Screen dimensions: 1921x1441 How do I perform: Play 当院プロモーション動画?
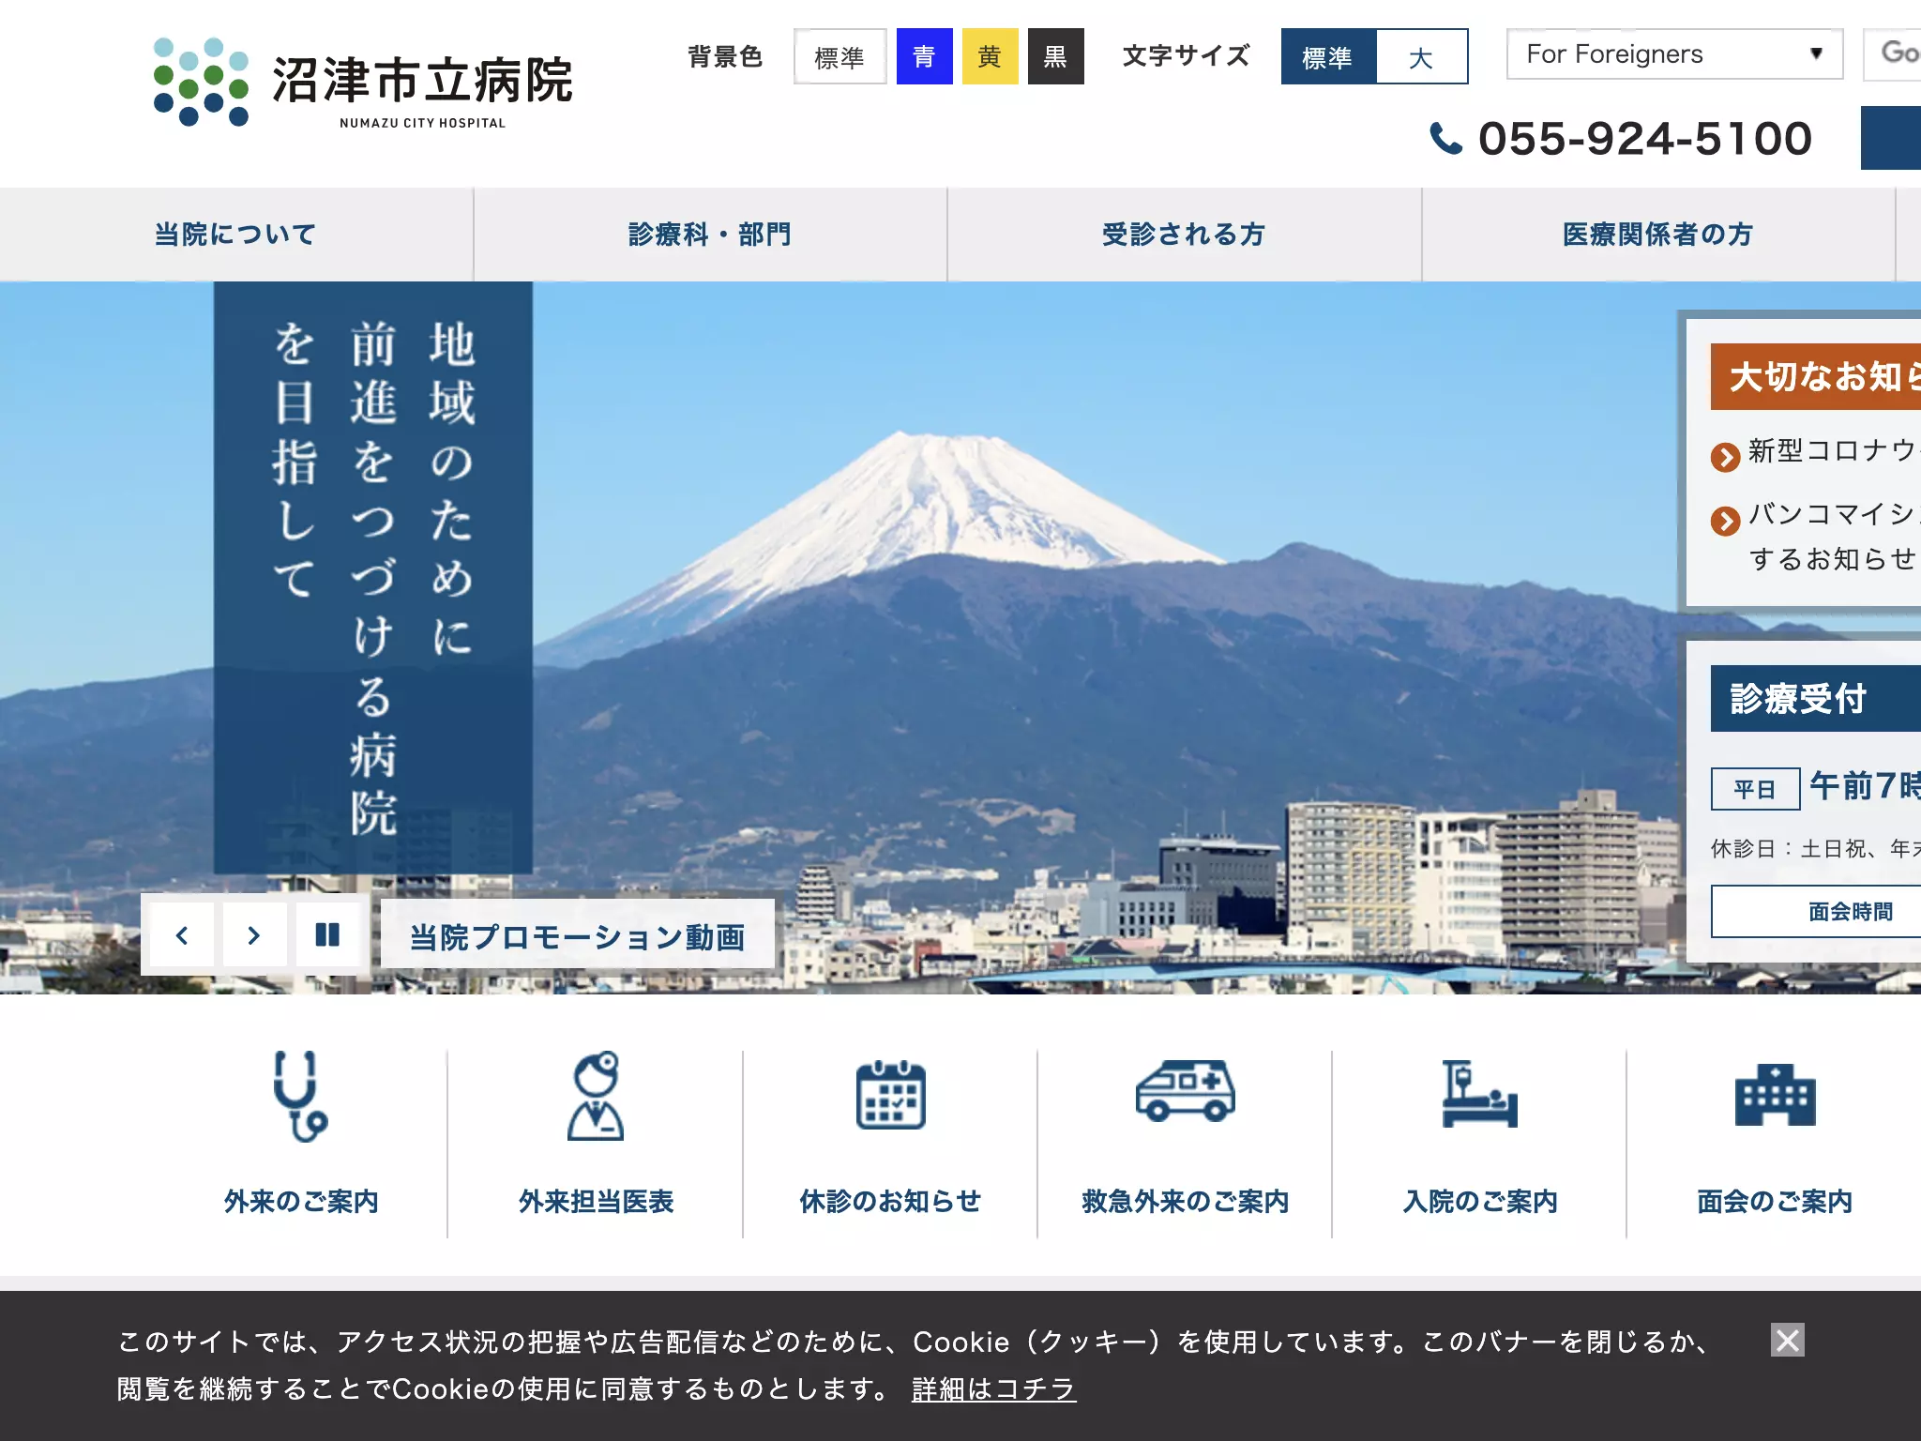[x=578, y=935]
